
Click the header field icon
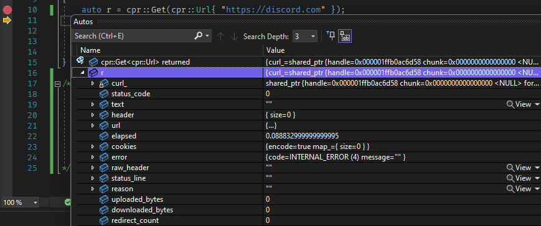coord(104,115)
